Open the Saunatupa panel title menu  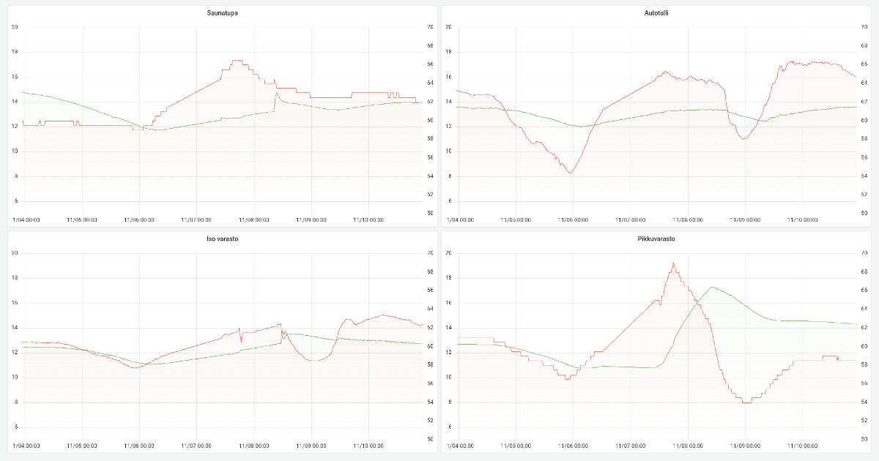[222, 13]
